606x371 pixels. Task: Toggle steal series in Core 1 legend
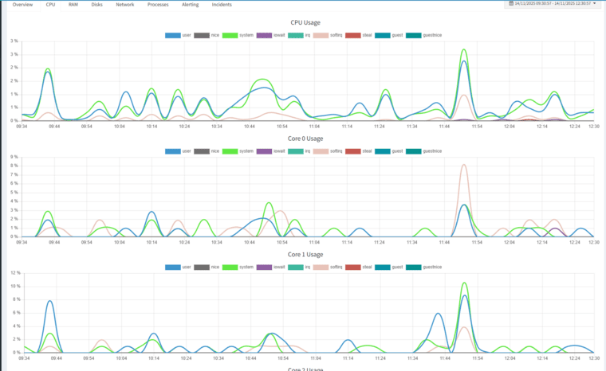358,268
